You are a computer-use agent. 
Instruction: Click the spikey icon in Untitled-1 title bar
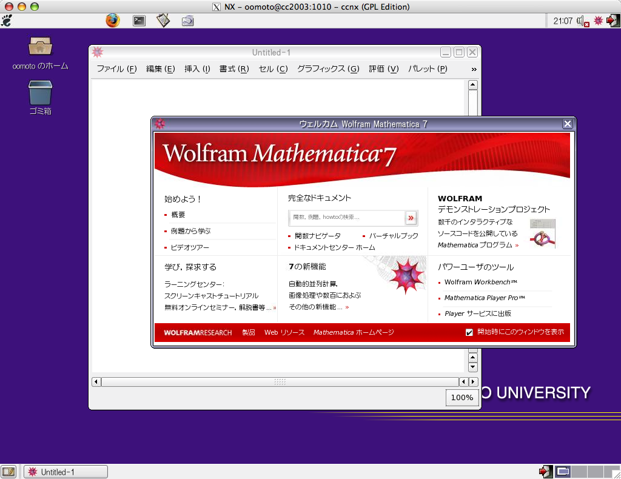pyautogui.click(x=98, y=52)
